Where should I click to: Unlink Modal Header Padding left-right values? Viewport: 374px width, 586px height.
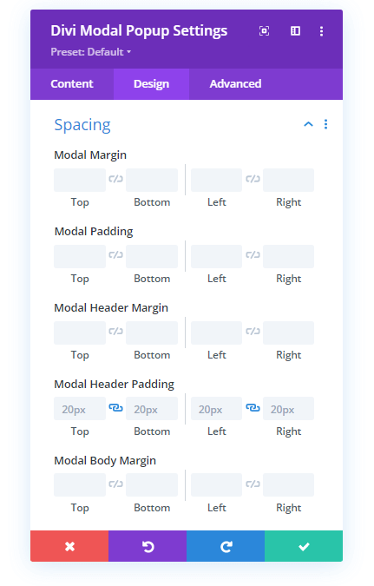tap(253, 407)
